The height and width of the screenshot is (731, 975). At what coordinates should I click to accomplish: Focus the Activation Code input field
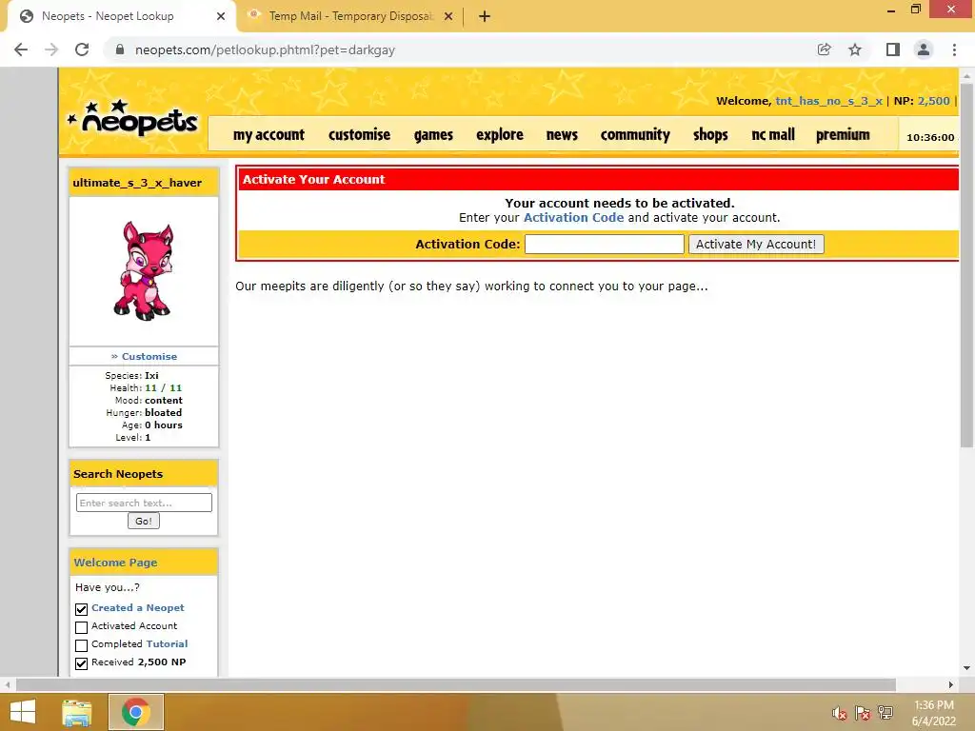(x=605, y=245)
